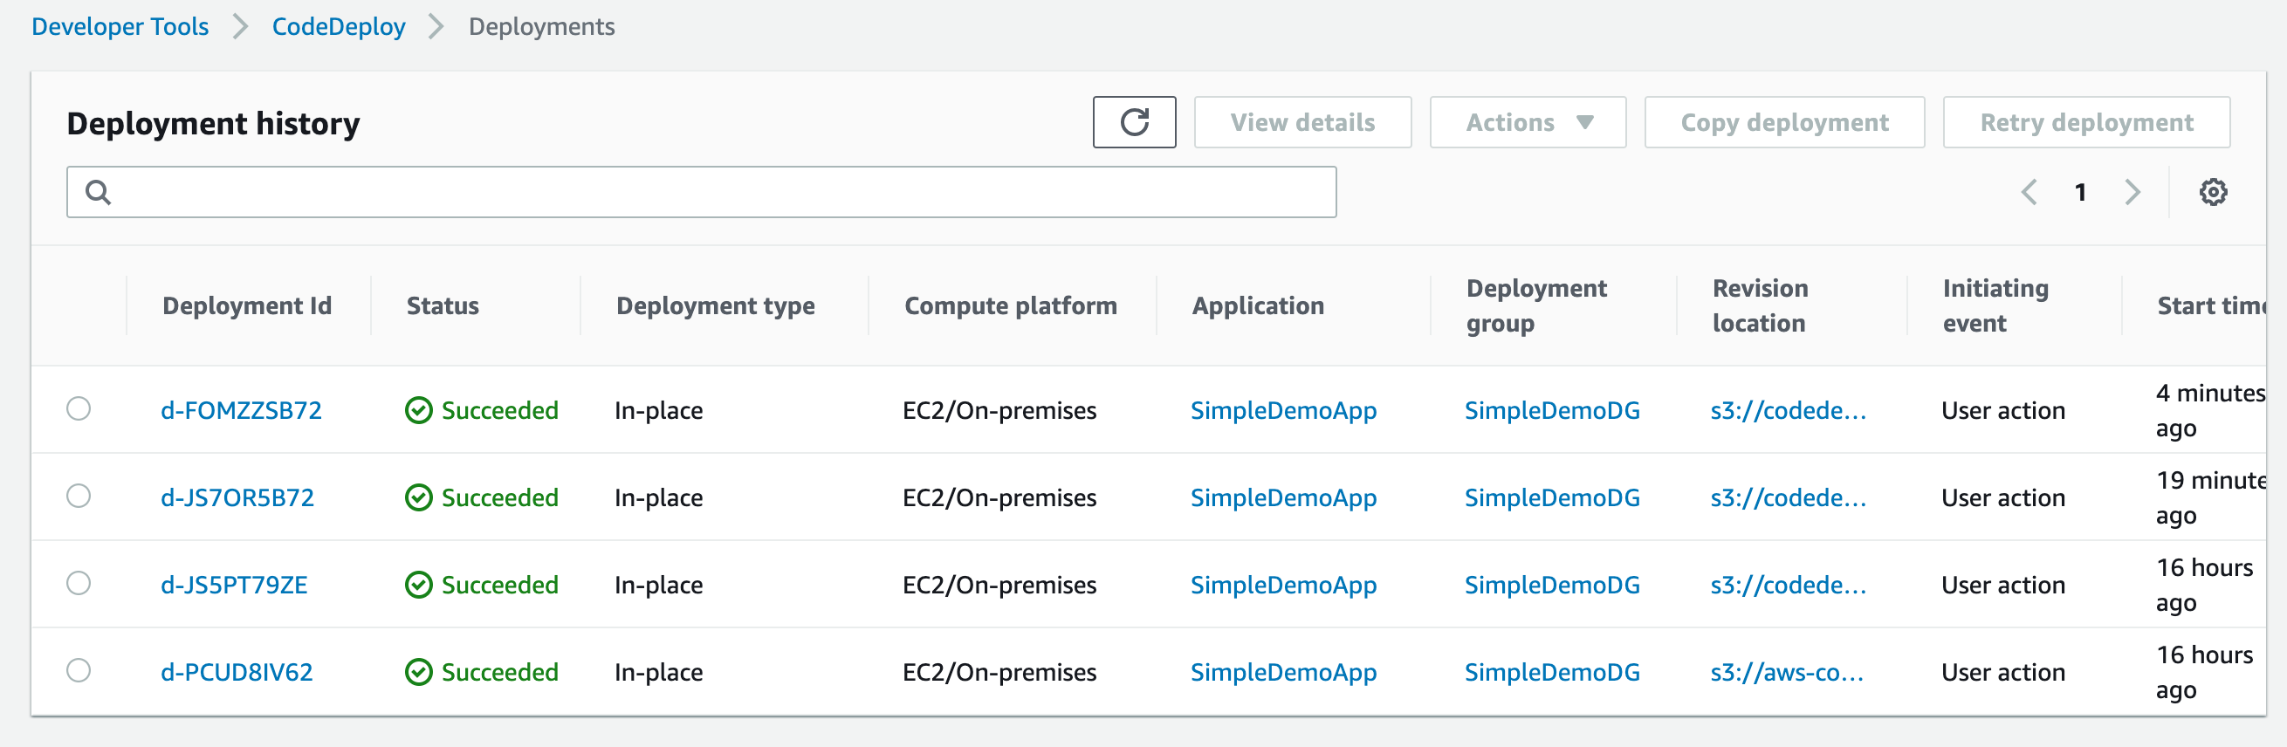Click the refresh deployments icon button
The image size is (2287, 747).
click(1134, 122)
